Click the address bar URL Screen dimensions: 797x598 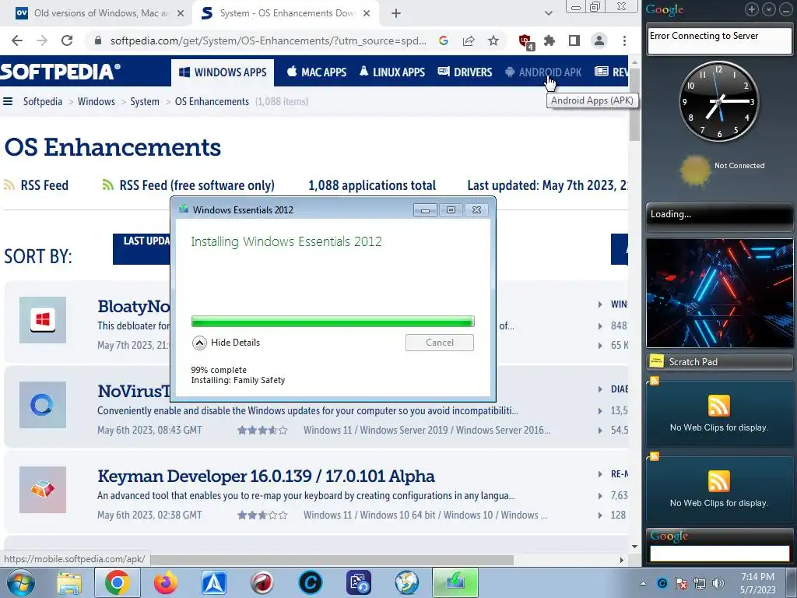point(269,40)
